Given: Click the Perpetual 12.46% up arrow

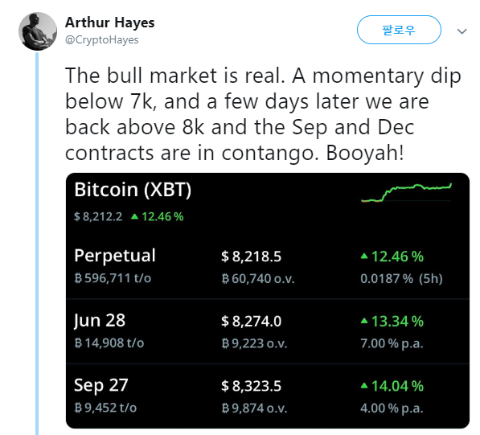Looking at the screenshot, I should tap(364, 256).
